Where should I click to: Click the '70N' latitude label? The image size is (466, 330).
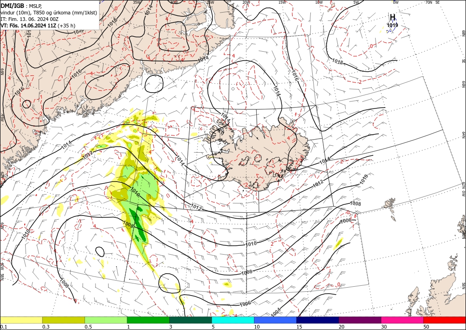point(429,2)
